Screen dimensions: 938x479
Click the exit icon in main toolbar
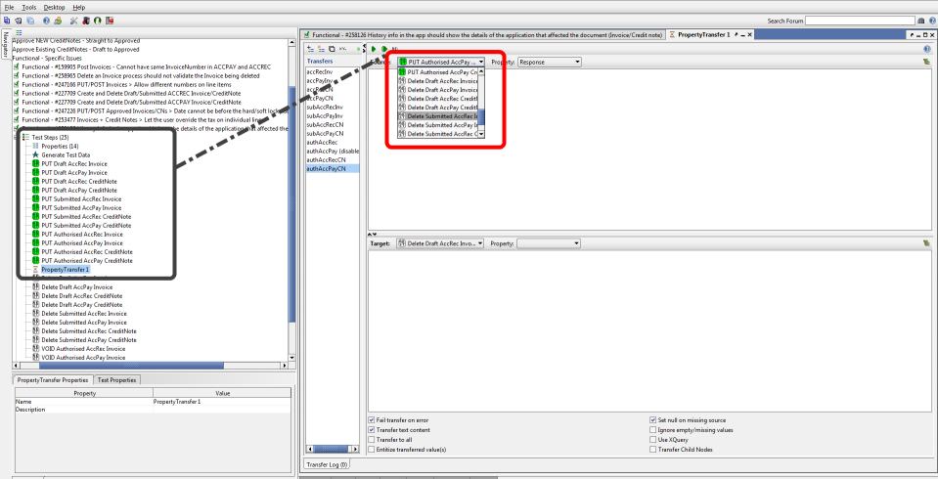point(111,21)
